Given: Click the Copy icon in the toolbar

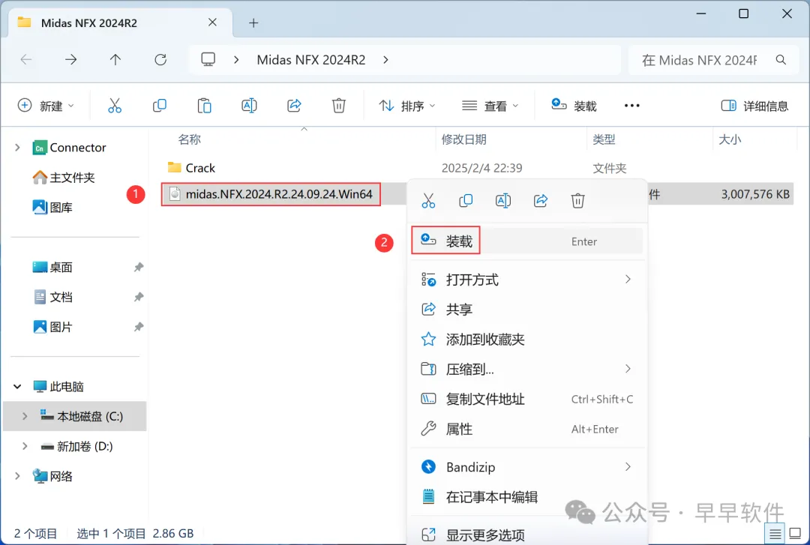Looking at the screenshot, I should pyautogui.click(x=160, y=106).
